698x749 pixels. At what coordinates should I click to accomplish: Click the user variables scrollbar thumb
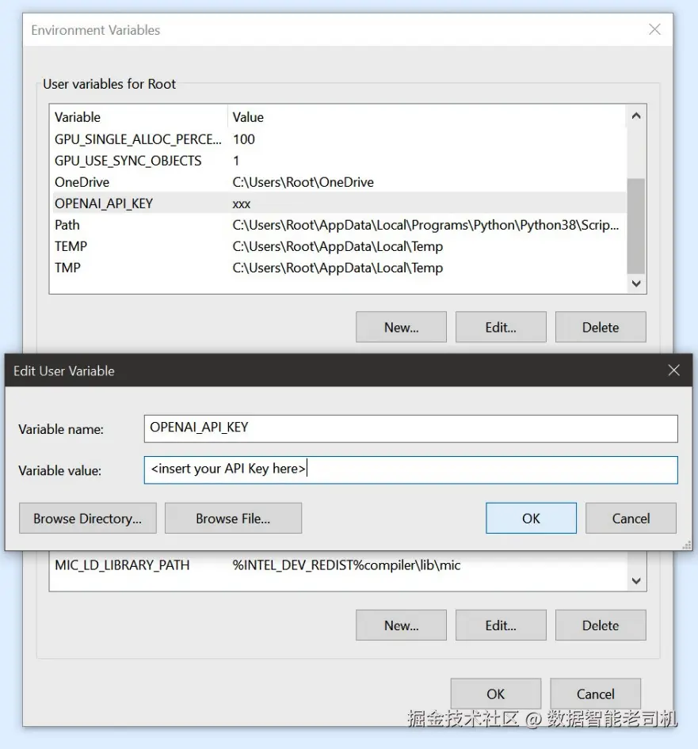(x=636, y=226)
